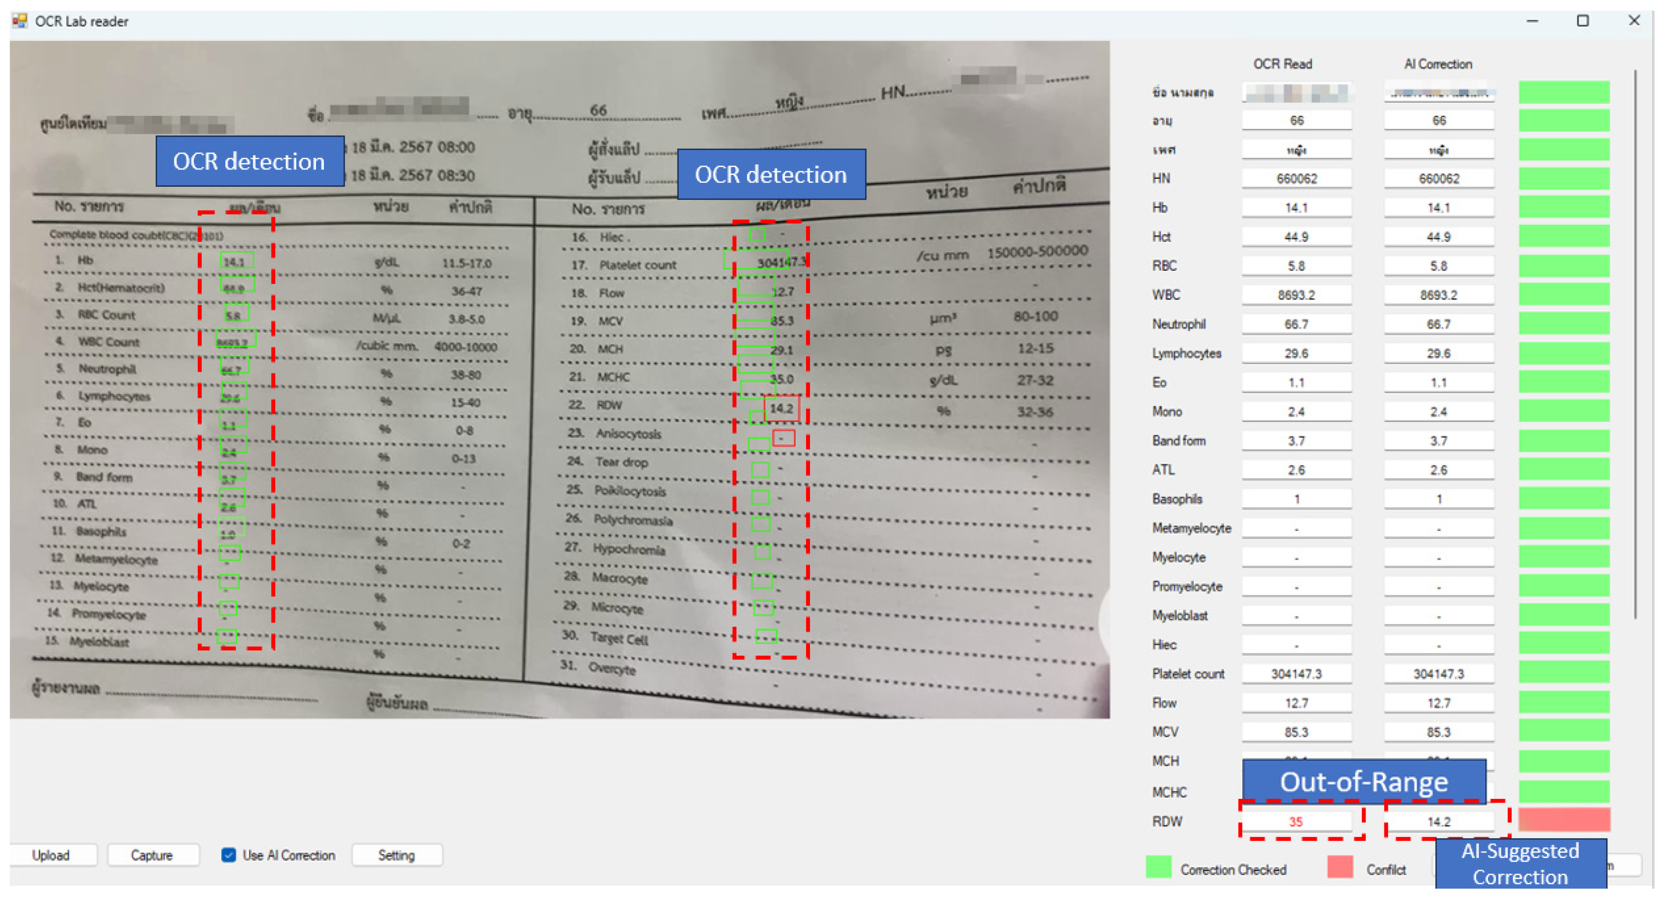1662x898 pixels.
Task: Maximize the OCR Lab reader window
Action: point(1582,21)
